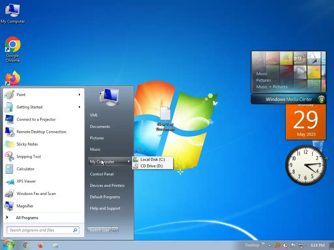This screenshot has width=334, height=250.
Task: Click Windows Media Center gadget title
Action: click(289, 99)
